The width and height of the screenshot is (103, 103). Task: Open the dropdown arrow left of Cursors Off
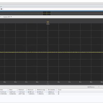tap(0, 17)
